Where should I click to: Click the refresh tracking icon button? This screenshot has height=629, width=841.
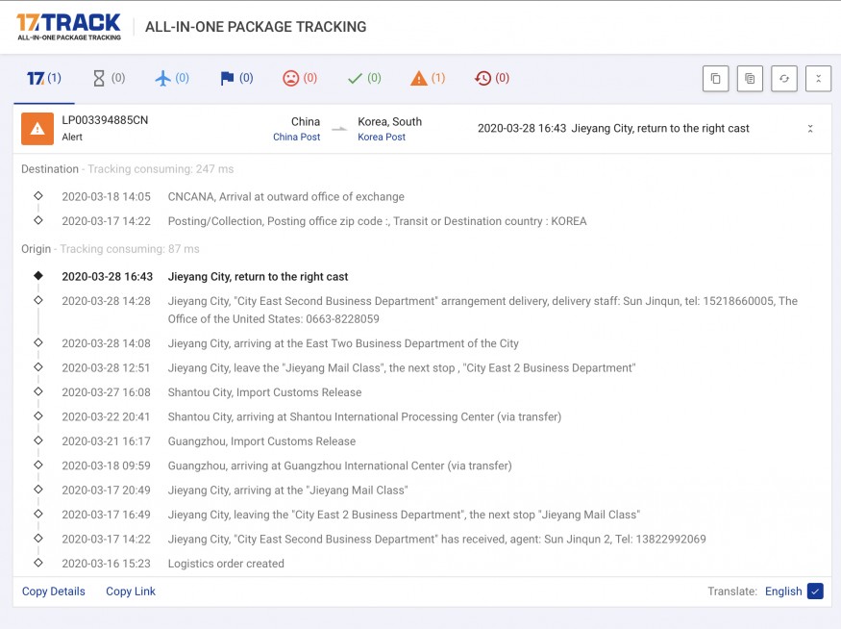784,79
